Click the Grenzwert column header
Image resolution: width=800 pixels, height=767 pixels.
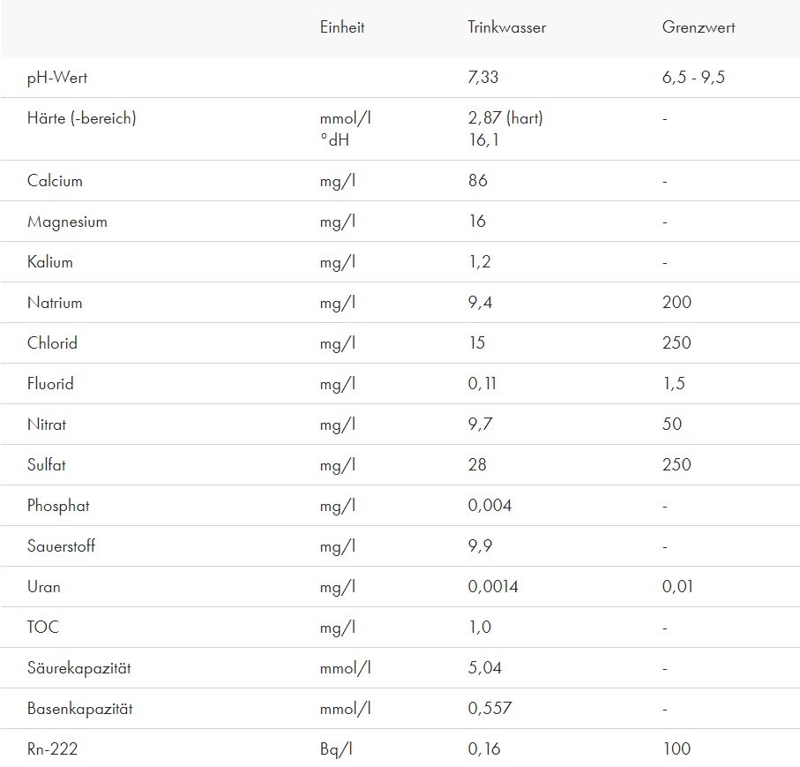pyautogui.click(x=699, y=27)
